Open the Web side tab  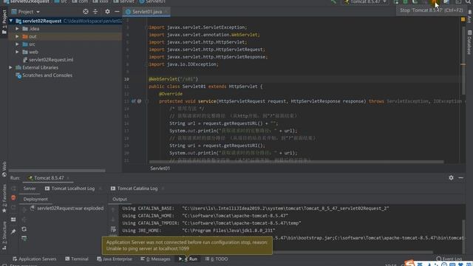point(4,169)
